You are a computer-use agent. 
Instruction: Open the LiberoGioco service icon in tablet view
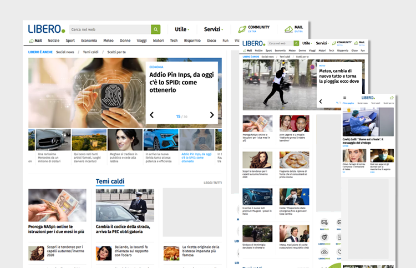coord(324,237)
